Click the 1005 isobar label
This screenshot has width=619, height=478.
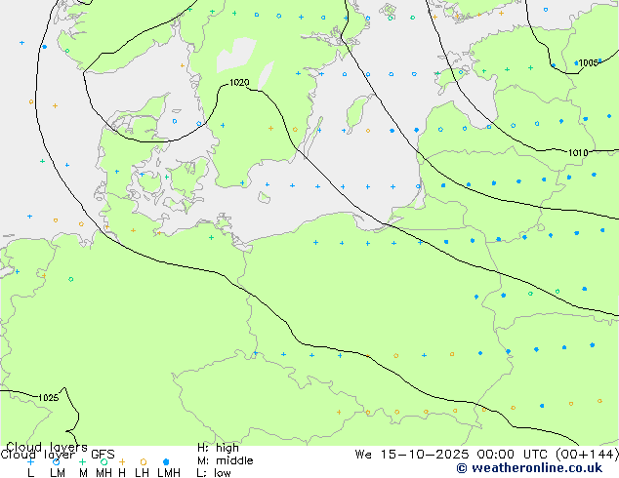[588, 63]
